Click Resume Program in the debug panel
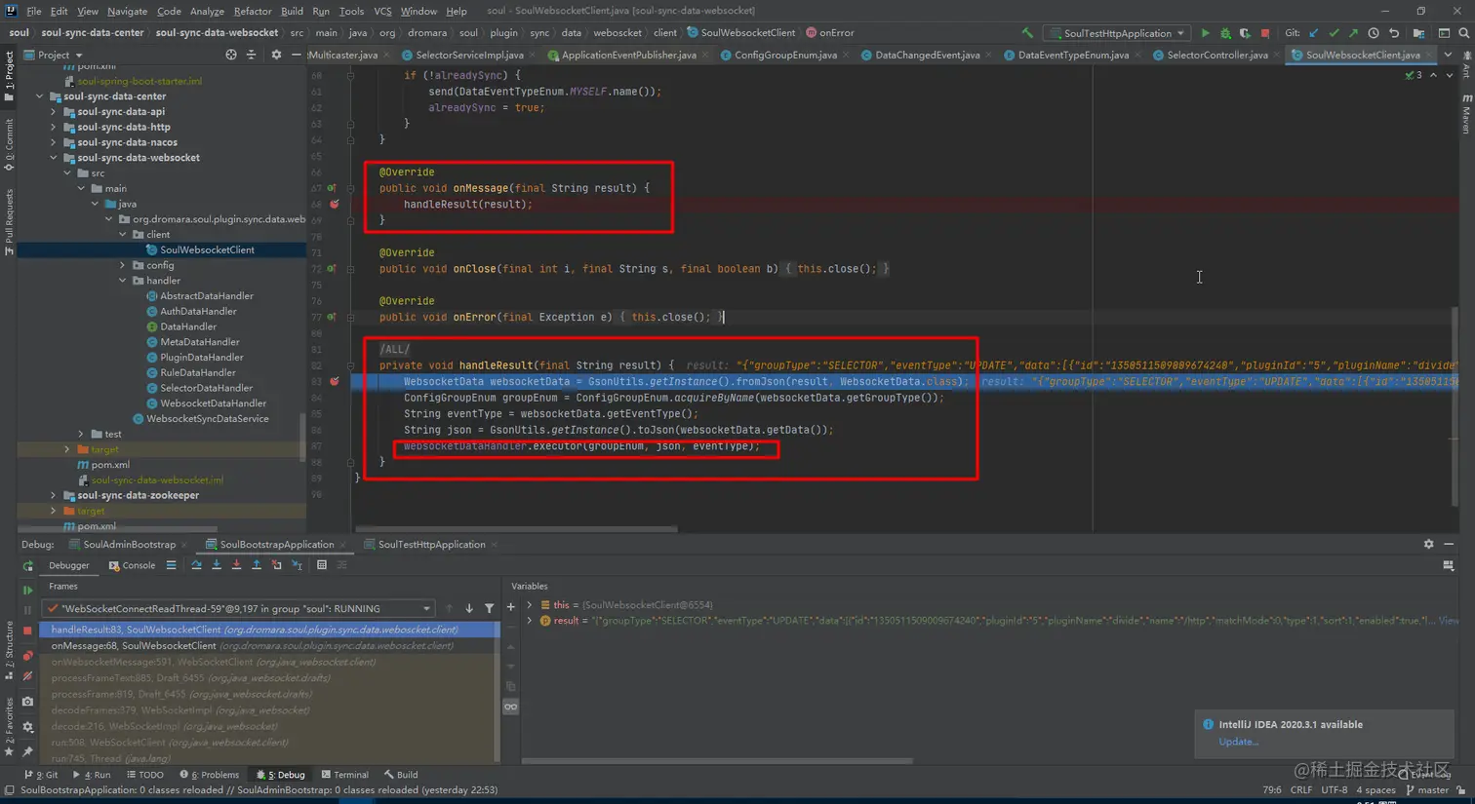Viewport: 1475px width, 804px height. coord(27,590)
